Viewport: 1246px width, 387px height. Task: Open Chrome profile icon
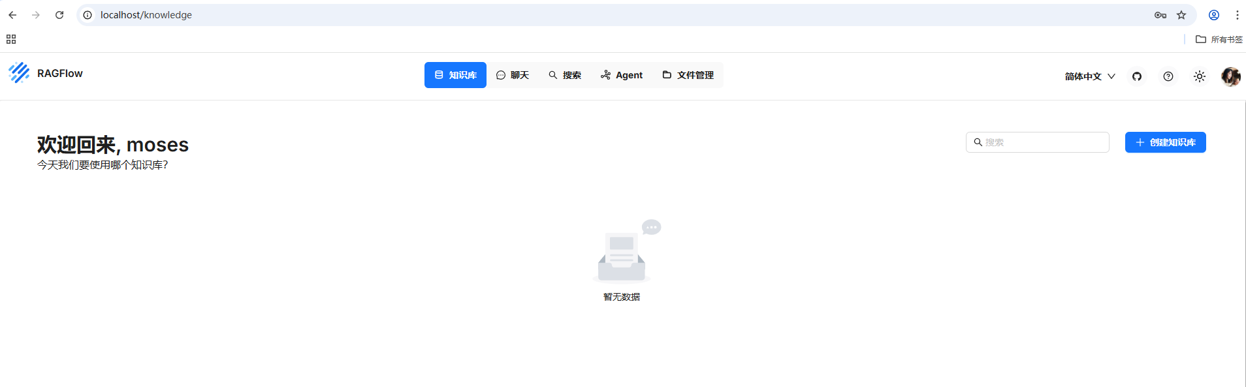click(1214, 15)
